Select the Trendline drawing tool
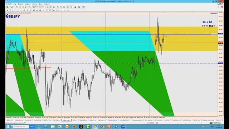Screen dimensions: 229x129 tap(21, 10)
